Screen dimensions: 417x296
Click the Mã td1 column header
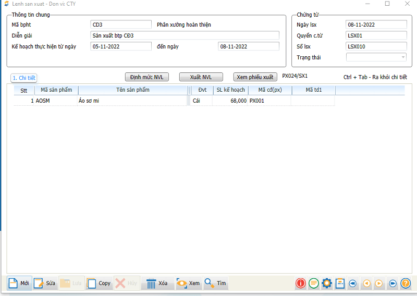coord(314,90)
